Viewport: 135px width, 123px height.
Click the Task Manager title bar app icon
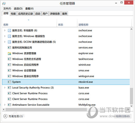[x=4, y=4]
